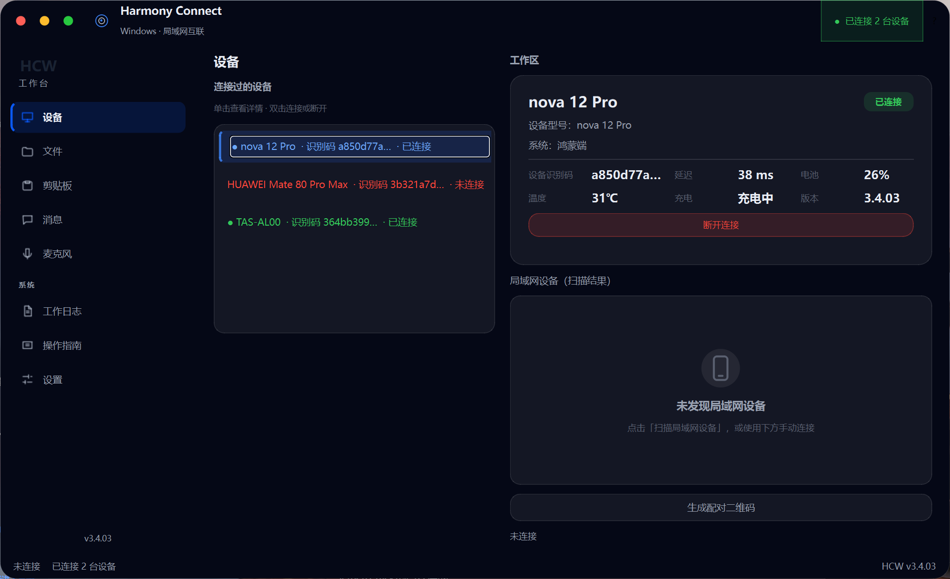The height and width of the screenshot is (579, 950).
Task: Click the clipboard icon beside 剪贴板
Action: pos(28,186)
